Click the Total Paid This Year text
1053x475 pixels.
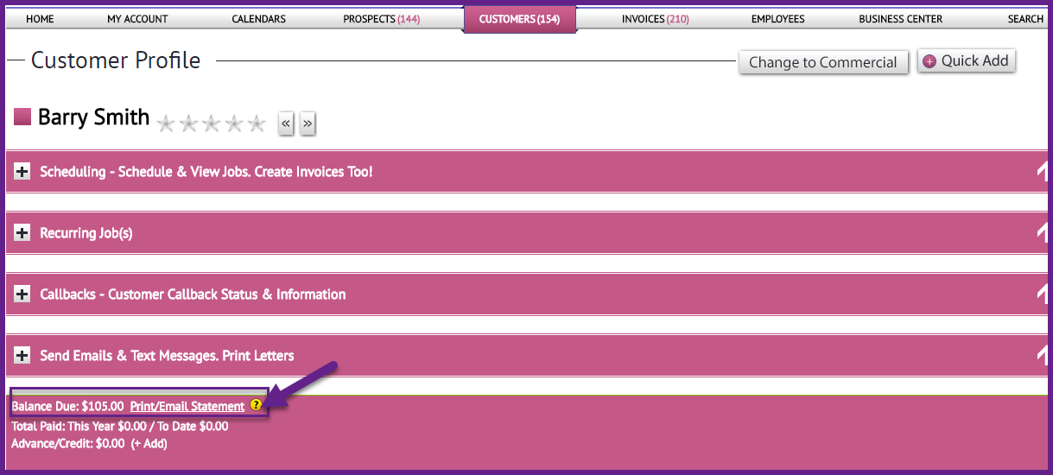[x=120, y=426]
